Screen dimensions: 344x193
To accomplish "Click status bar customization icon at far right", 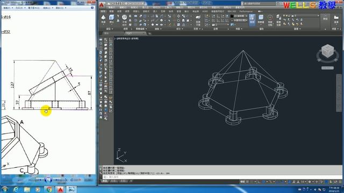I will click(340, 182).
